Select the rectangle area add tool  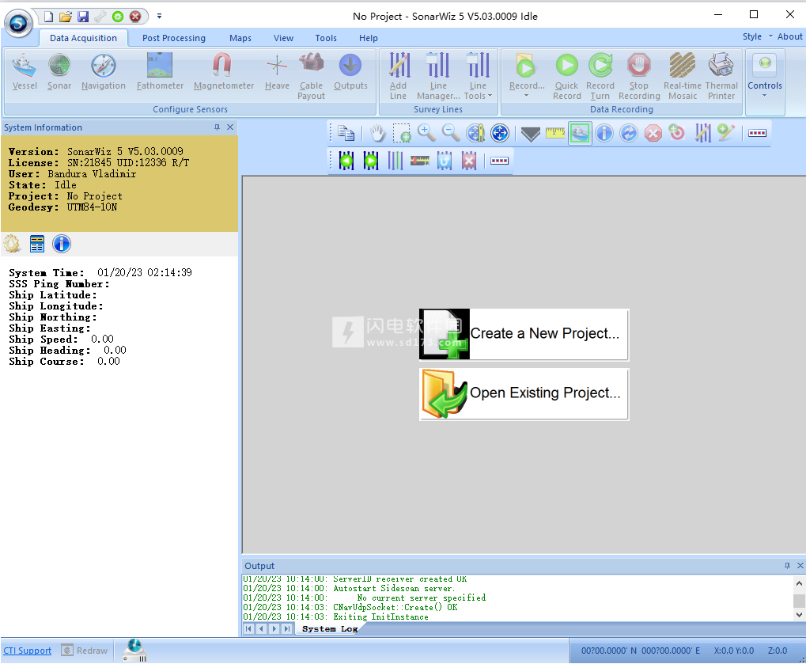(x=402, y=133)
